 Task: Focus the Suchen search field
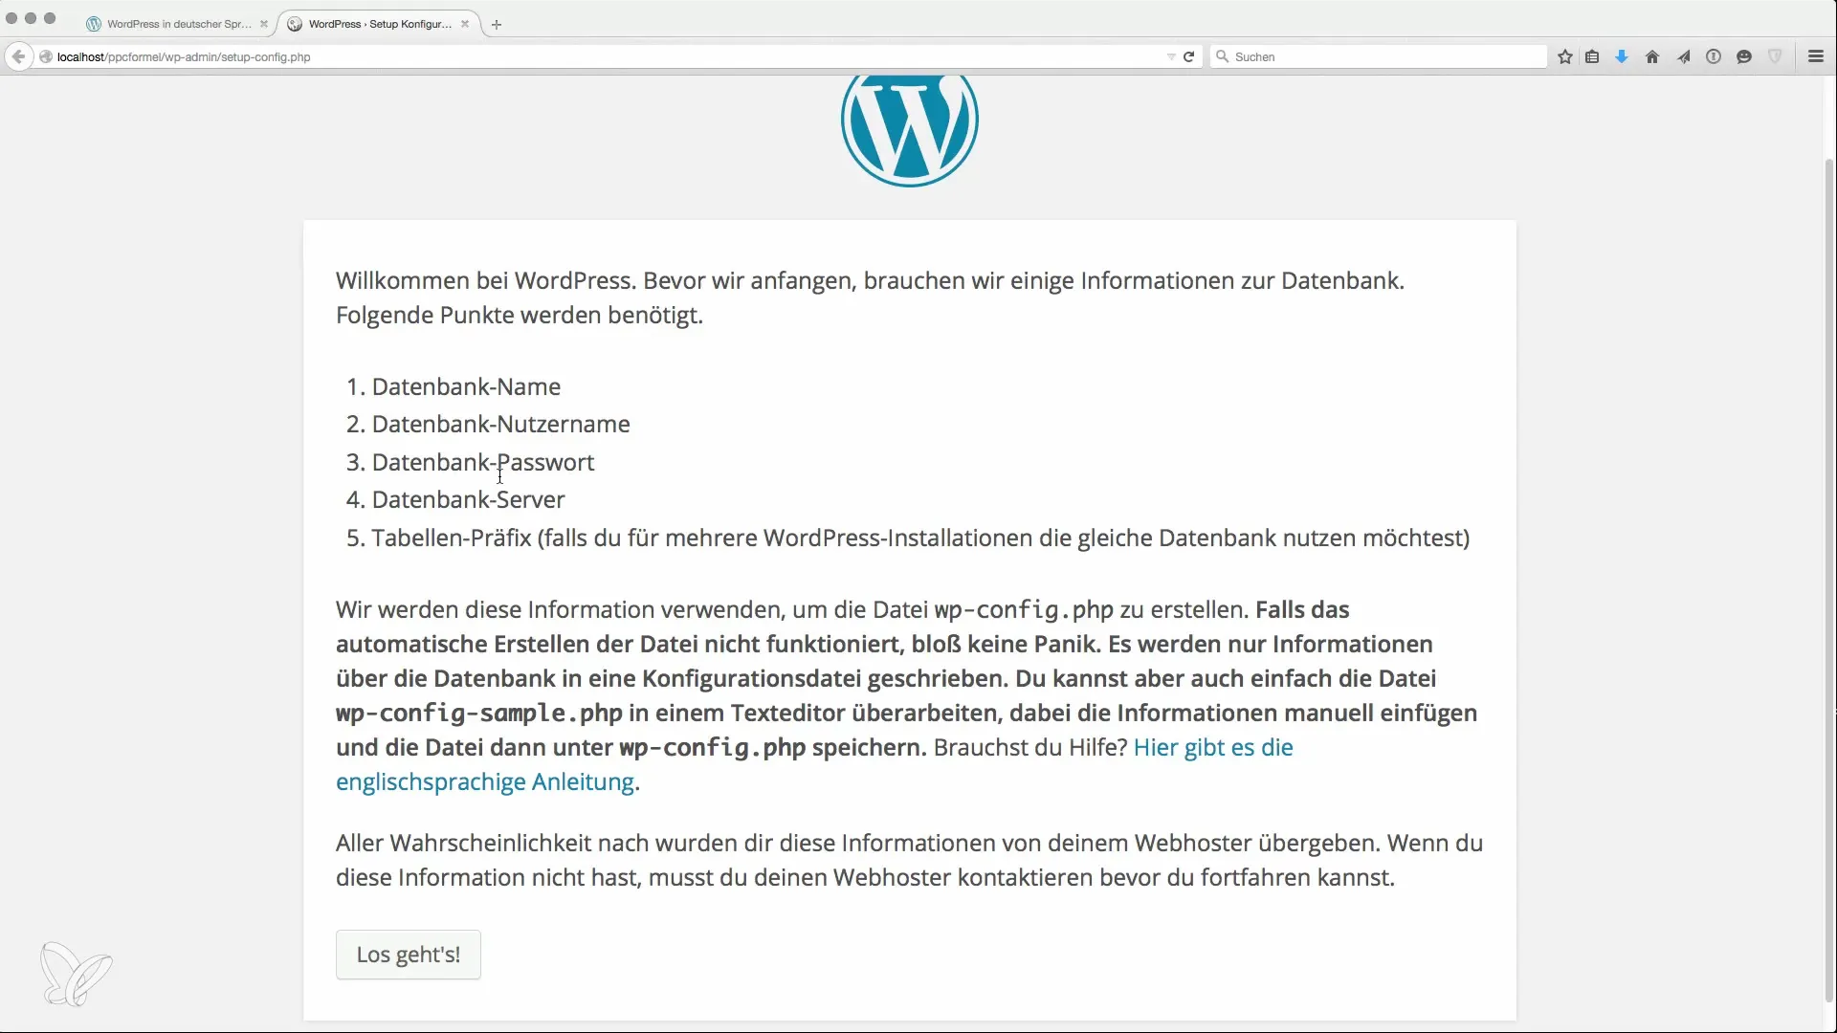(x=1378, y=56)
